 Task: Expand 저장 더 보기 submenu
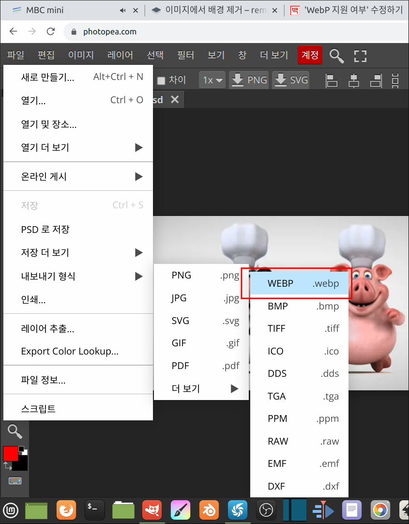78,253
